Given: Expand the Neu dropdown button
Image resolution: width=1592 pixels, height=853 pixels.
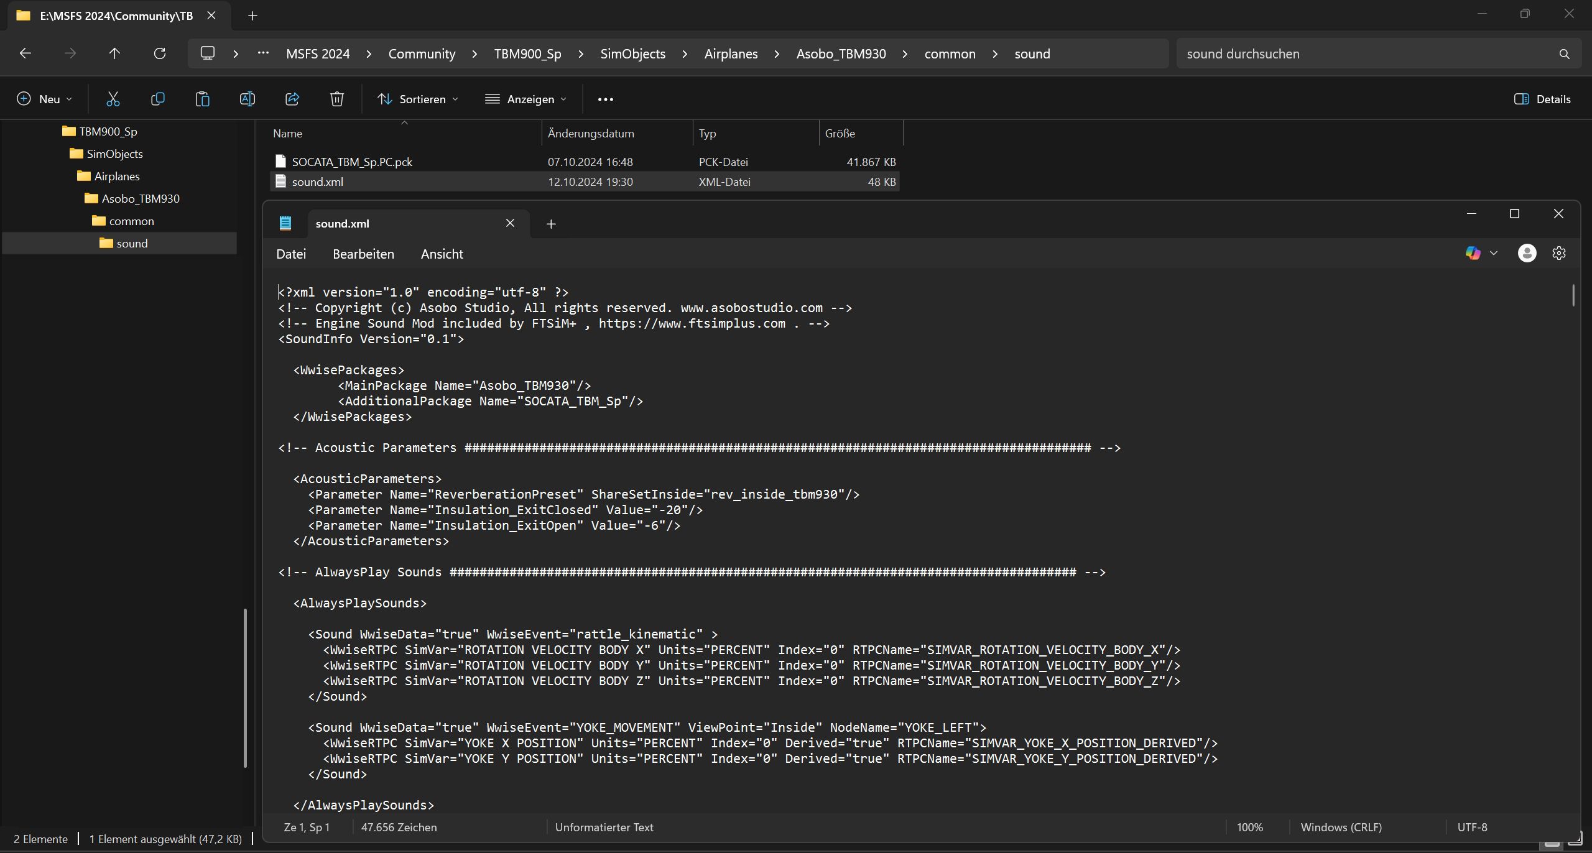Looking at the screenshot, I should pos(45,99).
